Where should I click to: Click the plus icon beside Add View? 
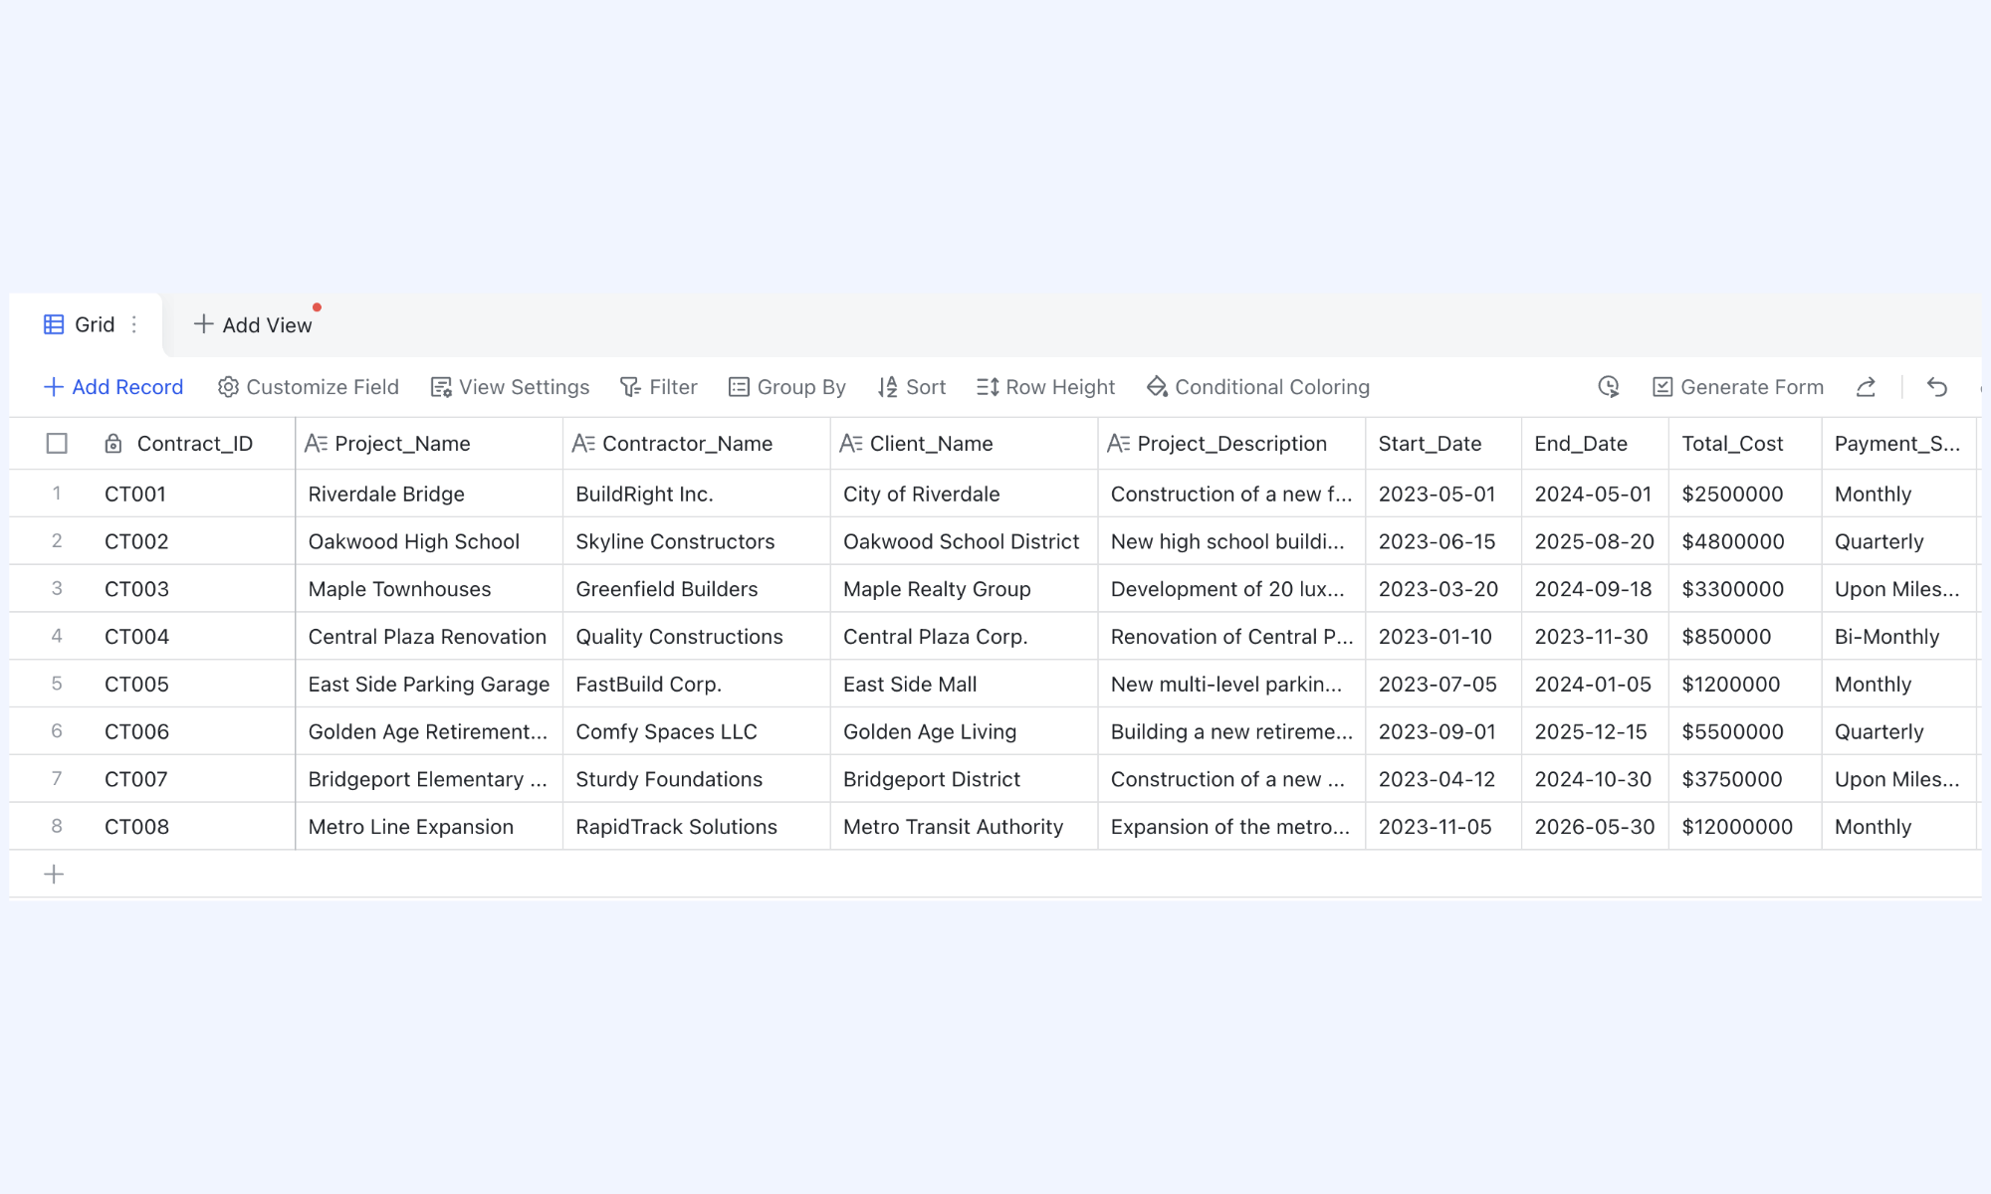[203, 324]
